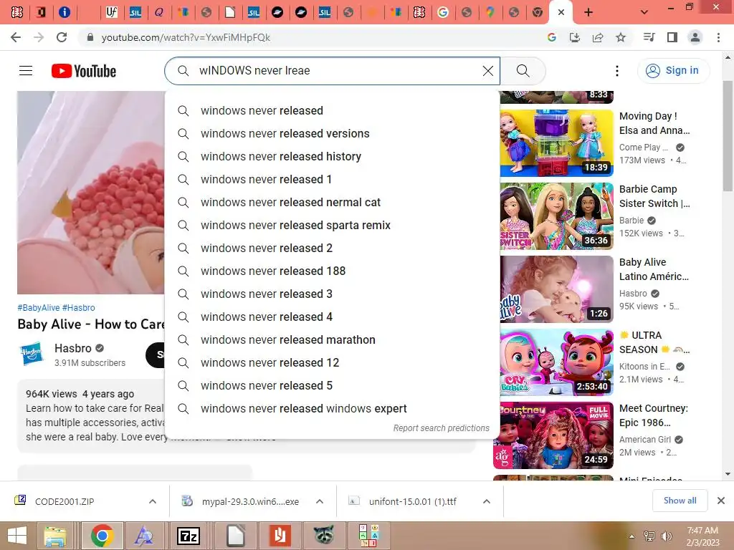This screenshot has width=734, height=550.
Task: Expand options for CODE2001.ZIP download
Action: pyautogui.click(x=153, y=501)
